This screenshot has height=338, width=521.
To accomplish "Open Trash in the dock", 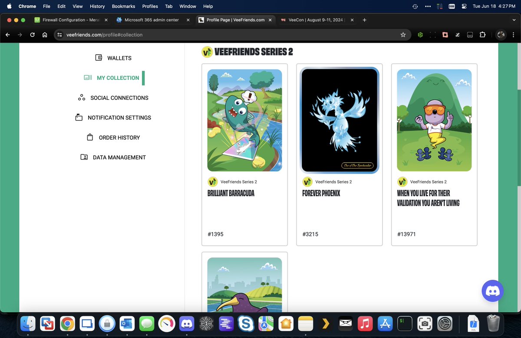I will coord(493,324).
